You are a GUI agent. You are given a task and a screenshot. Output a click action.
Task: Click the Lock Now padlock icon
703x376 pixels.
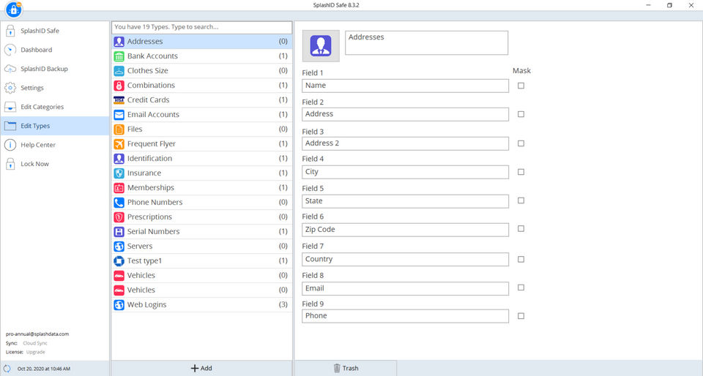[10, 164]
